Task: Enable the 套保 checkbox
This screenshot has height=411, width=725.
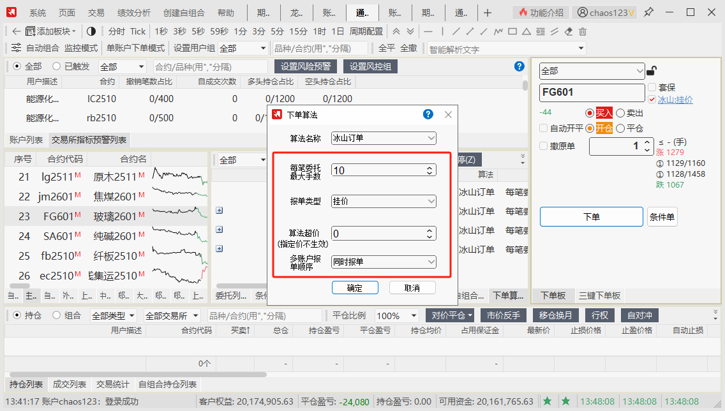Action: click(x=652, y=87)
